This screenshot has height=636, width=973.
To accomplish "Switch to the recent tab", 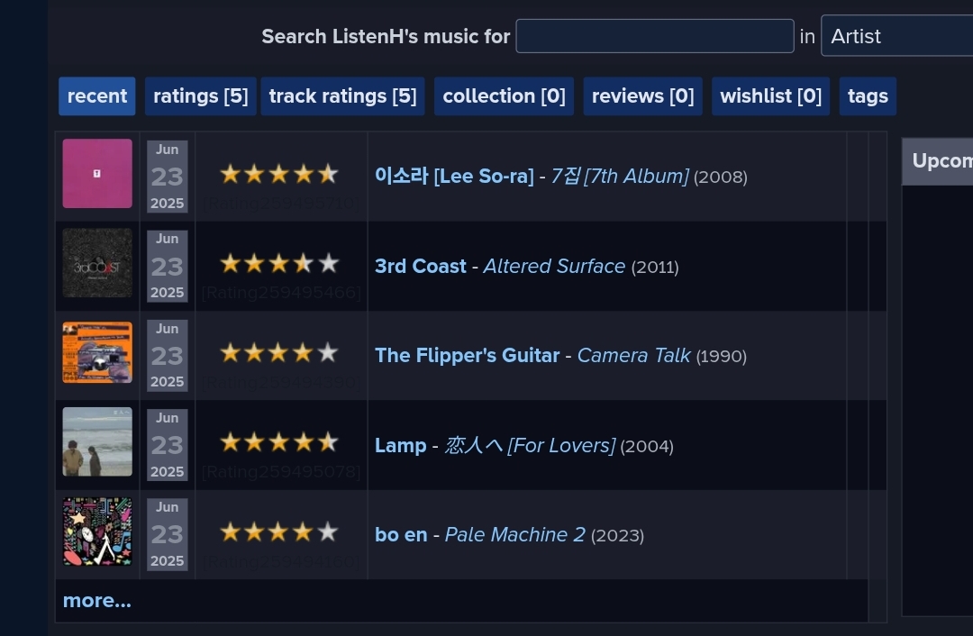I will (96, 96).
